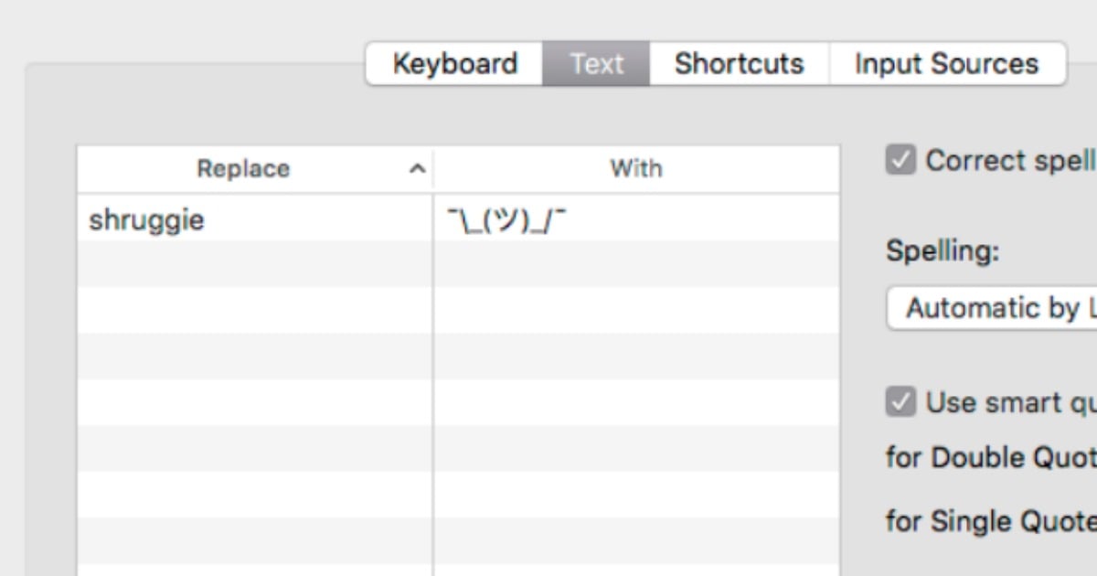
Task: Open the Spelling Automatic by Language dropdown
Action: [x=992, y=309]
